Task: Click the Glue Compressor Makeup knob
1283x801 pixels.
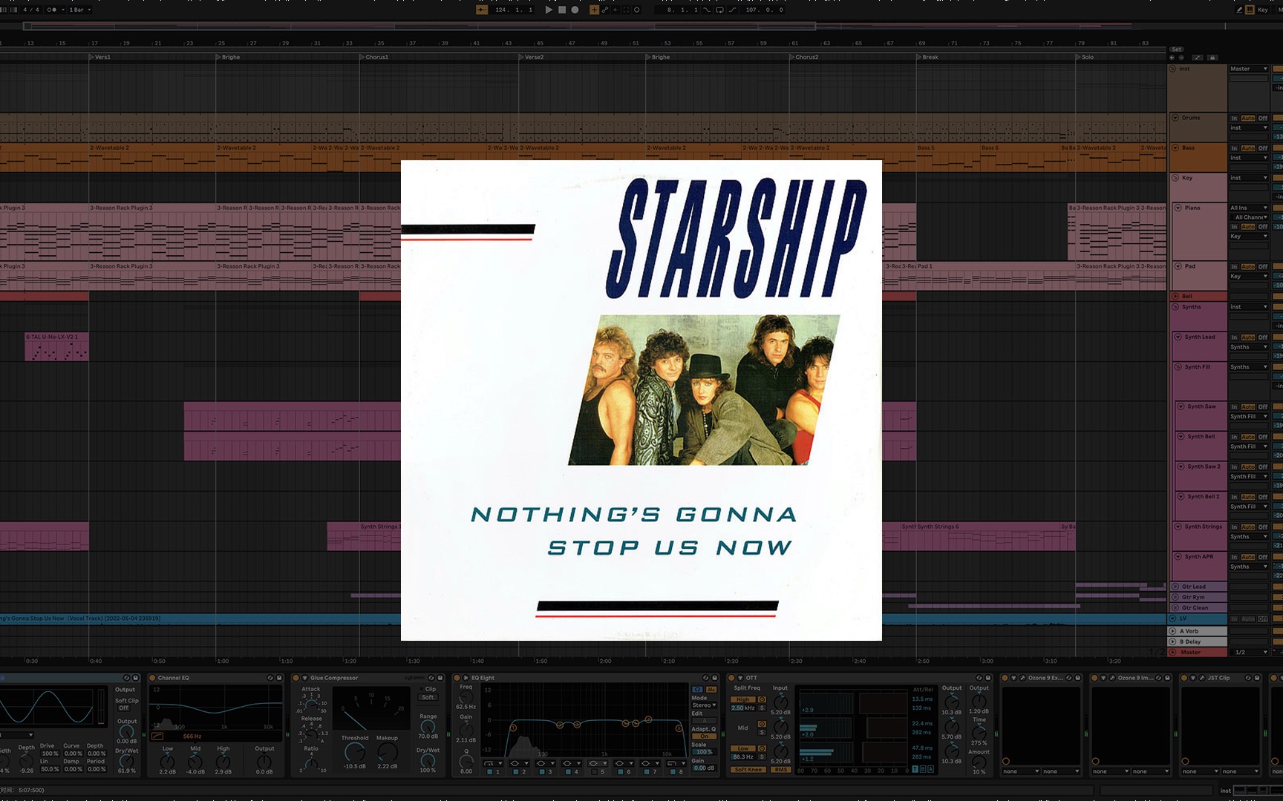Action: [387, 752]
